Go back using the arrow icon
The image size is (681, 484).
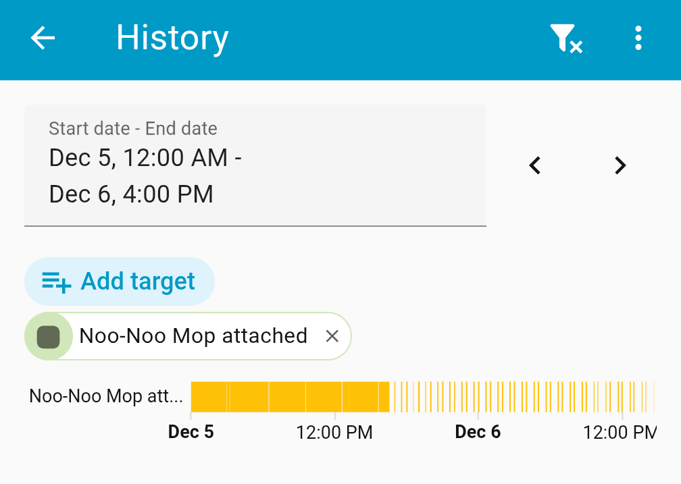(x=43, y=38)
